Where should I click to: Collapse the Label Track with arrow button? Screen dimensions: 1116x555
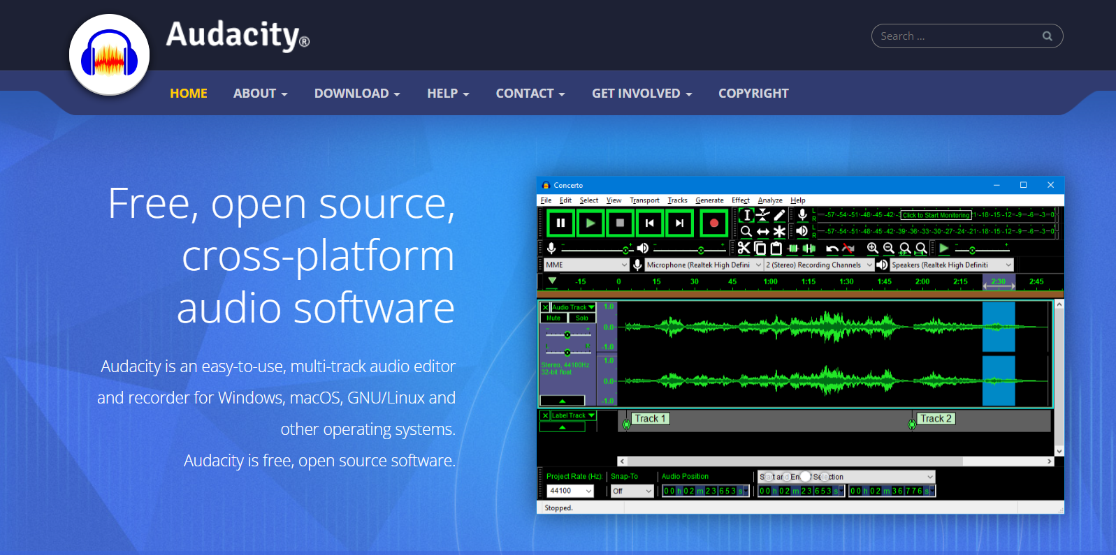point(563,427)
